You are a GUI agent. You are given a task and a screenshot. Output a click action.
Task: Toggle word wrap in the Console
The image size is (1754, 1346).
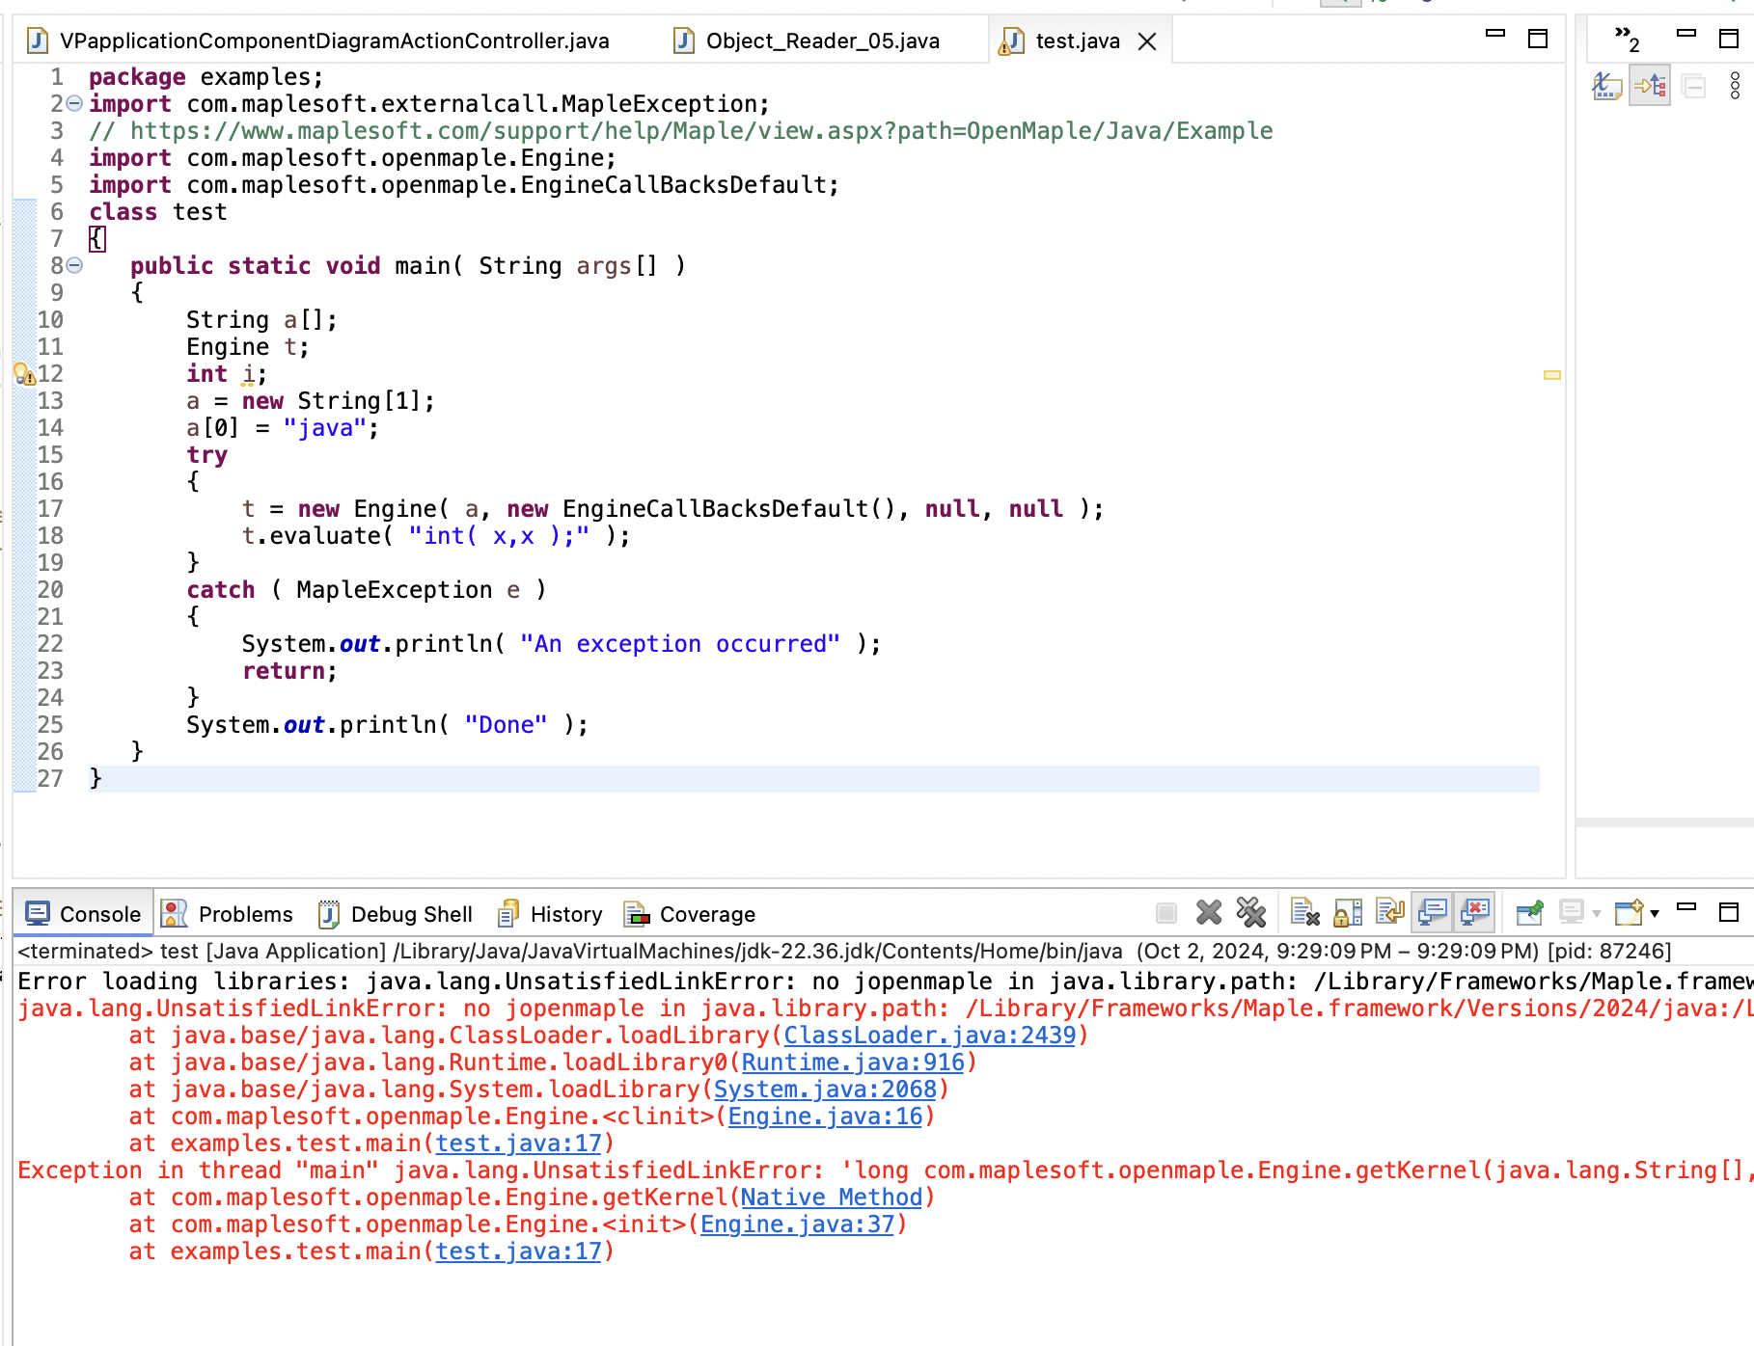[1390, 912]
